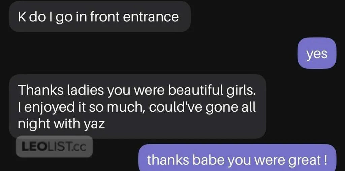The height and width of the screenshot is (171, 345).
Task: Click the LEOLIST.cc watermark logo
Action: tap(54, 147)
